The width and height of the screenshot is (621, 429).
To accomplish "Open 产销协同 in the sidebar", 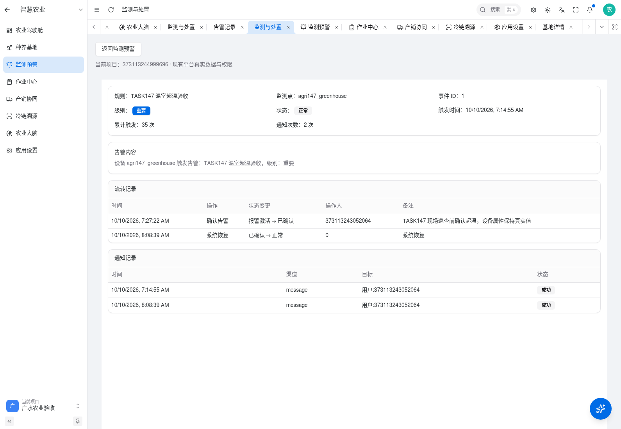I will coord(43,99).
